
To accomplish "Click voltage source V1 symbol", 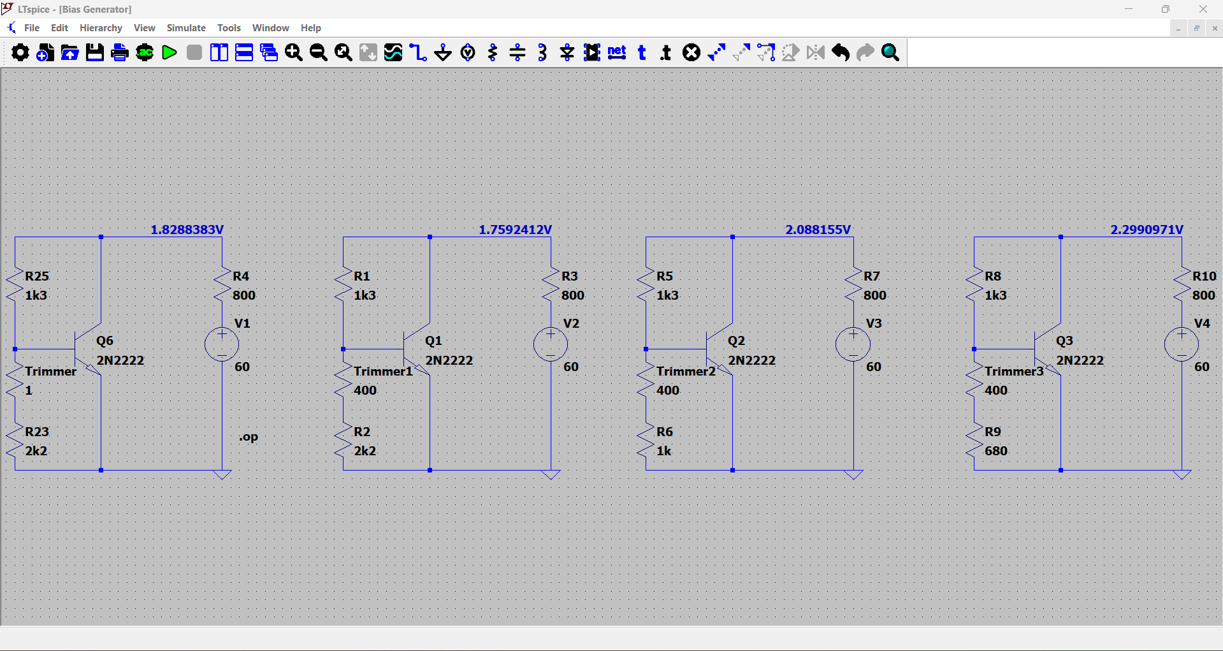I will (x=222, y=344).
